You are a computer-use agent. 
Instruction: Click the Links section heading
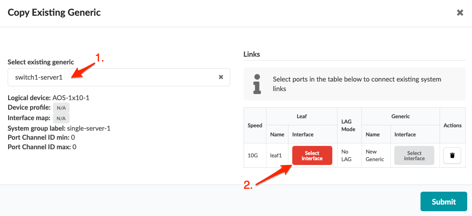252,54
